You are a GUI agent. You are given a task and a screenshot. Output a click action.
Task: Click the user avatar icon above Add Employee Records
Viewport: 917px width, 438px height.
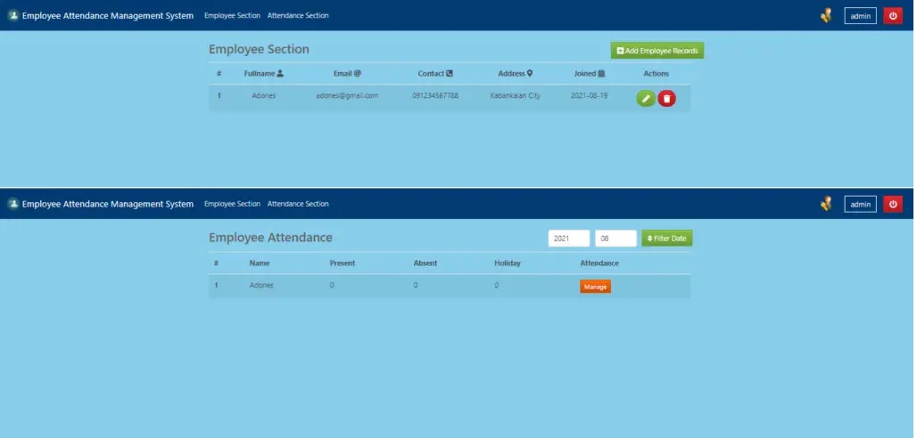pyautogui.click(x=828, y=15)
